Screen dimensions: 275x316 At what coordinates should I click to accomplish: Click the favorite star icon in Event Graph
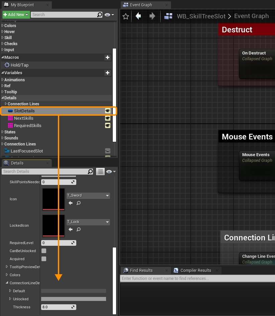[126, 16]
